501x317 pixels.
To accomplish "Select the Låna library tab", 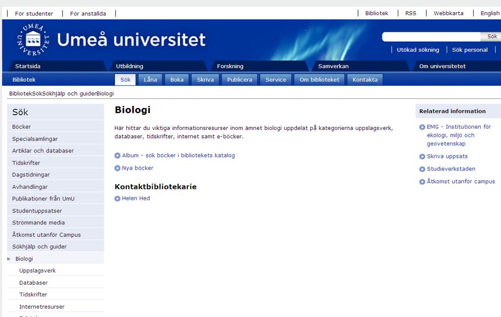I will [150, 80].
